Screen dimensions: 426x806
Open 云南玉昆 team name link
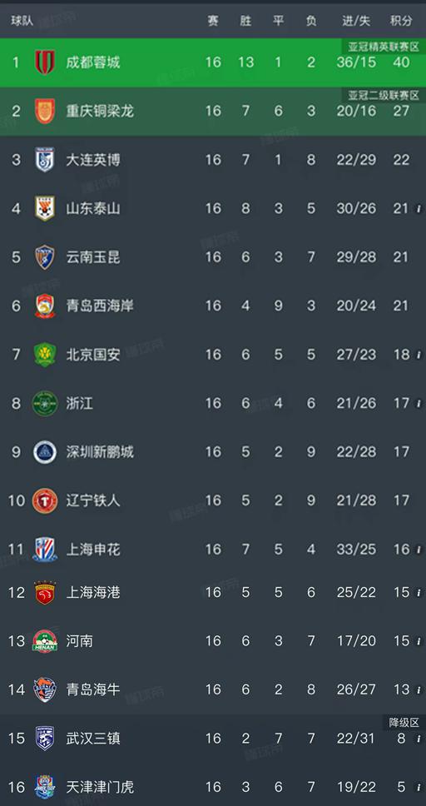(x=93, y=257)
